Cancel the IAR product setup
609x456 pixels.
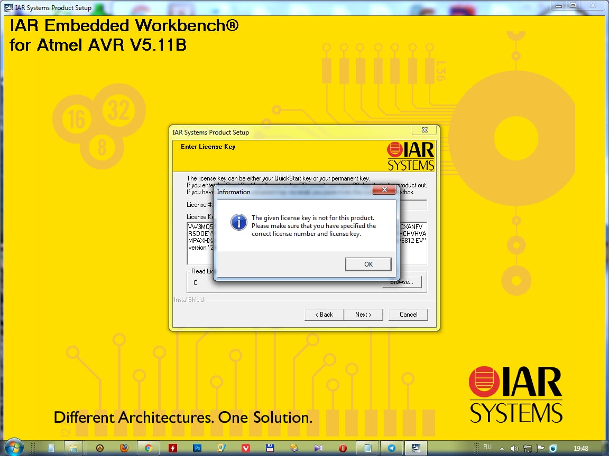[x=408, y=315]
